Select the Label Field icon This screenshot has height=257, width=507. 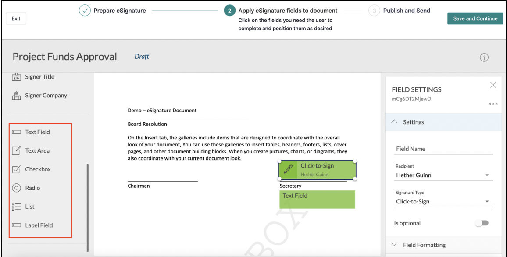point(16,225)
